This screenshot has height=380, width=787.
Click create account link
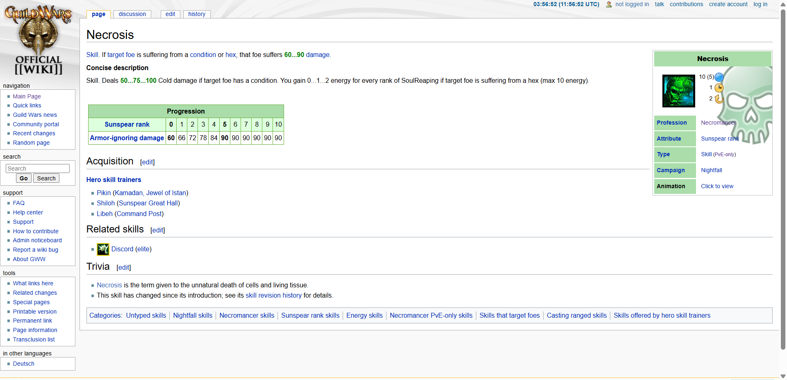point(728,4)
